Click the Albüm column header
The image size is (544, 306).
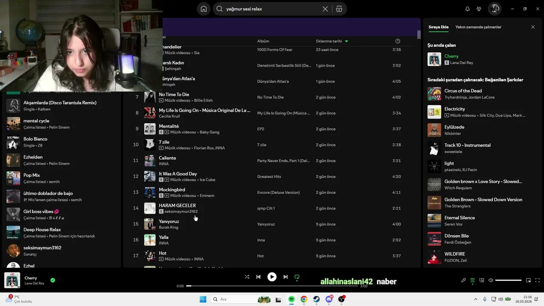click(263, 41)
